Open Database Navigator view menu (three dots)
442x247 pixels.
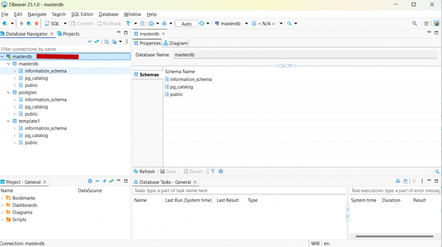127,42
